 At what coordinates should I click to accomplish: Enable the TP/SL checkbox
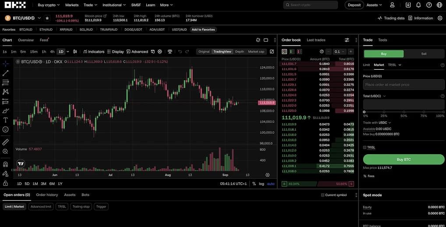point(365,147)
